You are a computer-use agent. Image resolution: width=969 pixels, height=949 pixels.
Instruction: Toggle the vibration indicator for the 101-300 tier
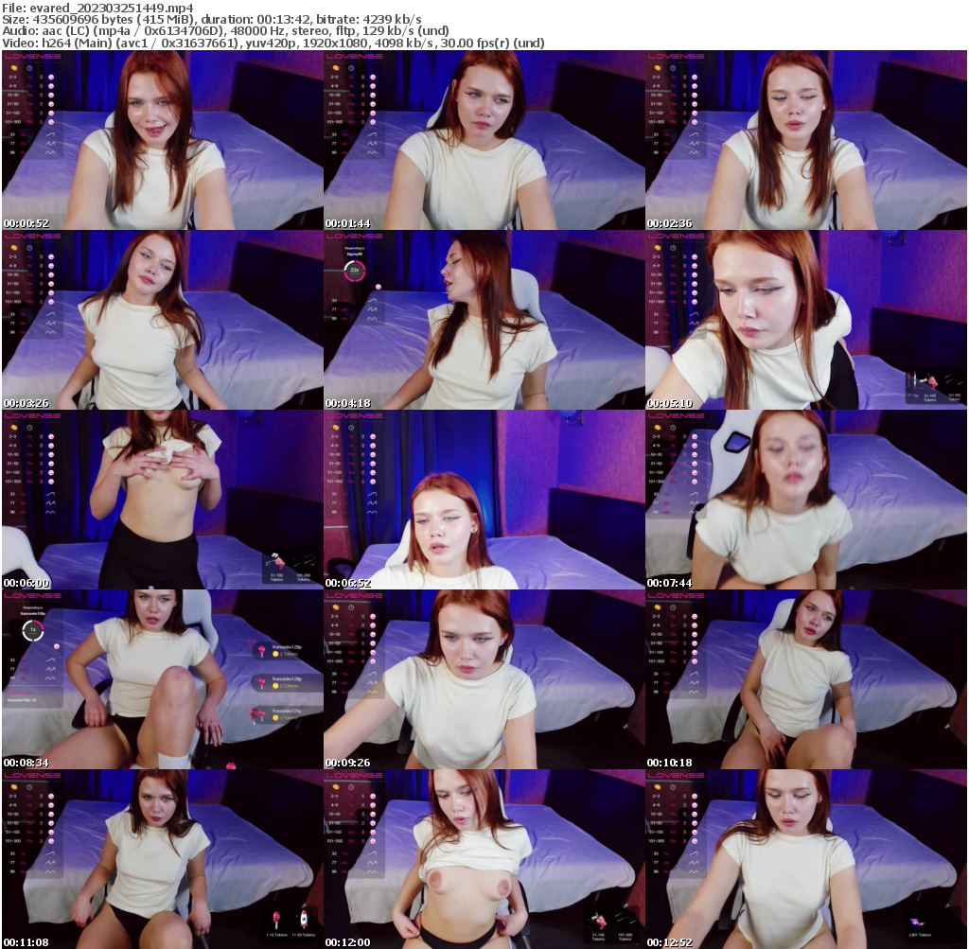coord(41,122)
